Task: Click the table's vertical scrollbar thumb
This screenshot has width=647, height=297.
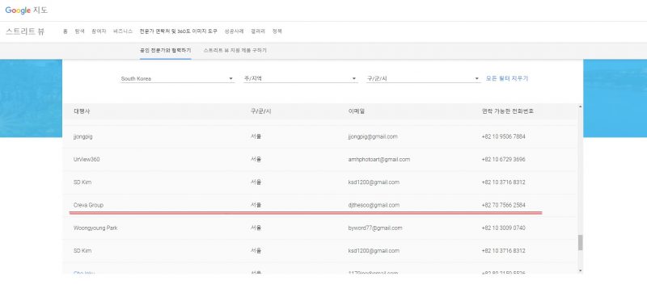Action: (x=580, y=243)
